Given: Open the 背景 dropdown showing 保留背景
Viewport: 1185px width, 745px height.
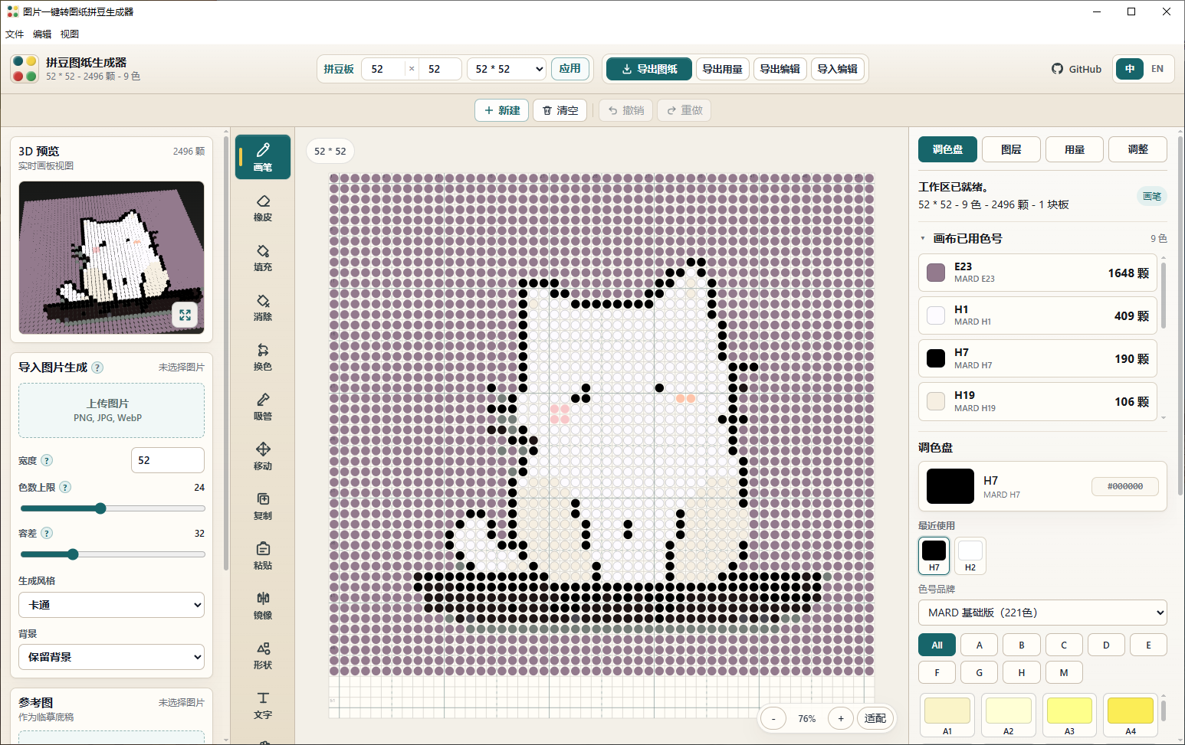Looking at the screenshot, I should [x=111, y=657].
